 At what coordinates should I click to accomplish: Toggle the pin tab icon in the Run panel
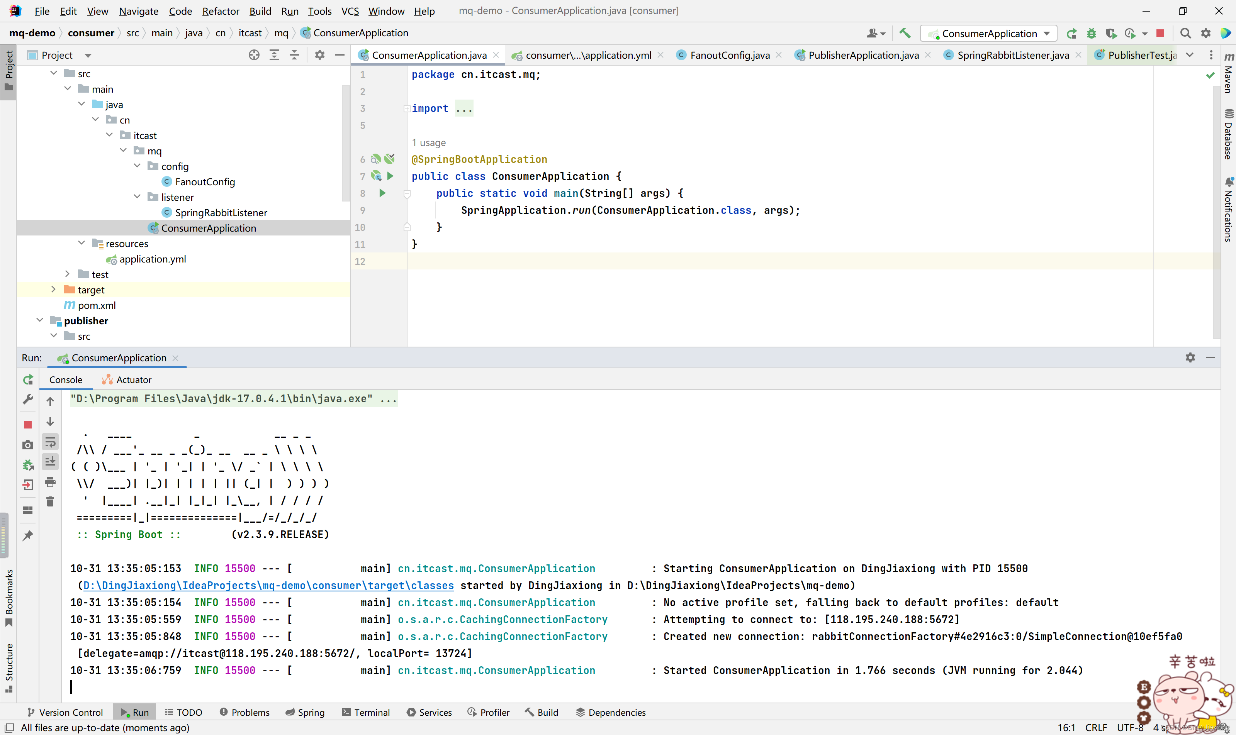(x=28, y=535)
